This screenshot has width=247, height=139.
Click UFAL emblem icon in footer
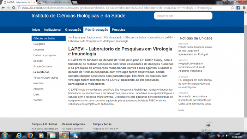pyautogui.click(x=208, y=125)
